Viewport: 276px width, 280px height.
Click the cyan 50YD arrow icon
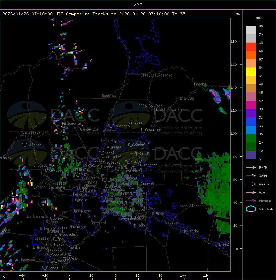[251, 167]
